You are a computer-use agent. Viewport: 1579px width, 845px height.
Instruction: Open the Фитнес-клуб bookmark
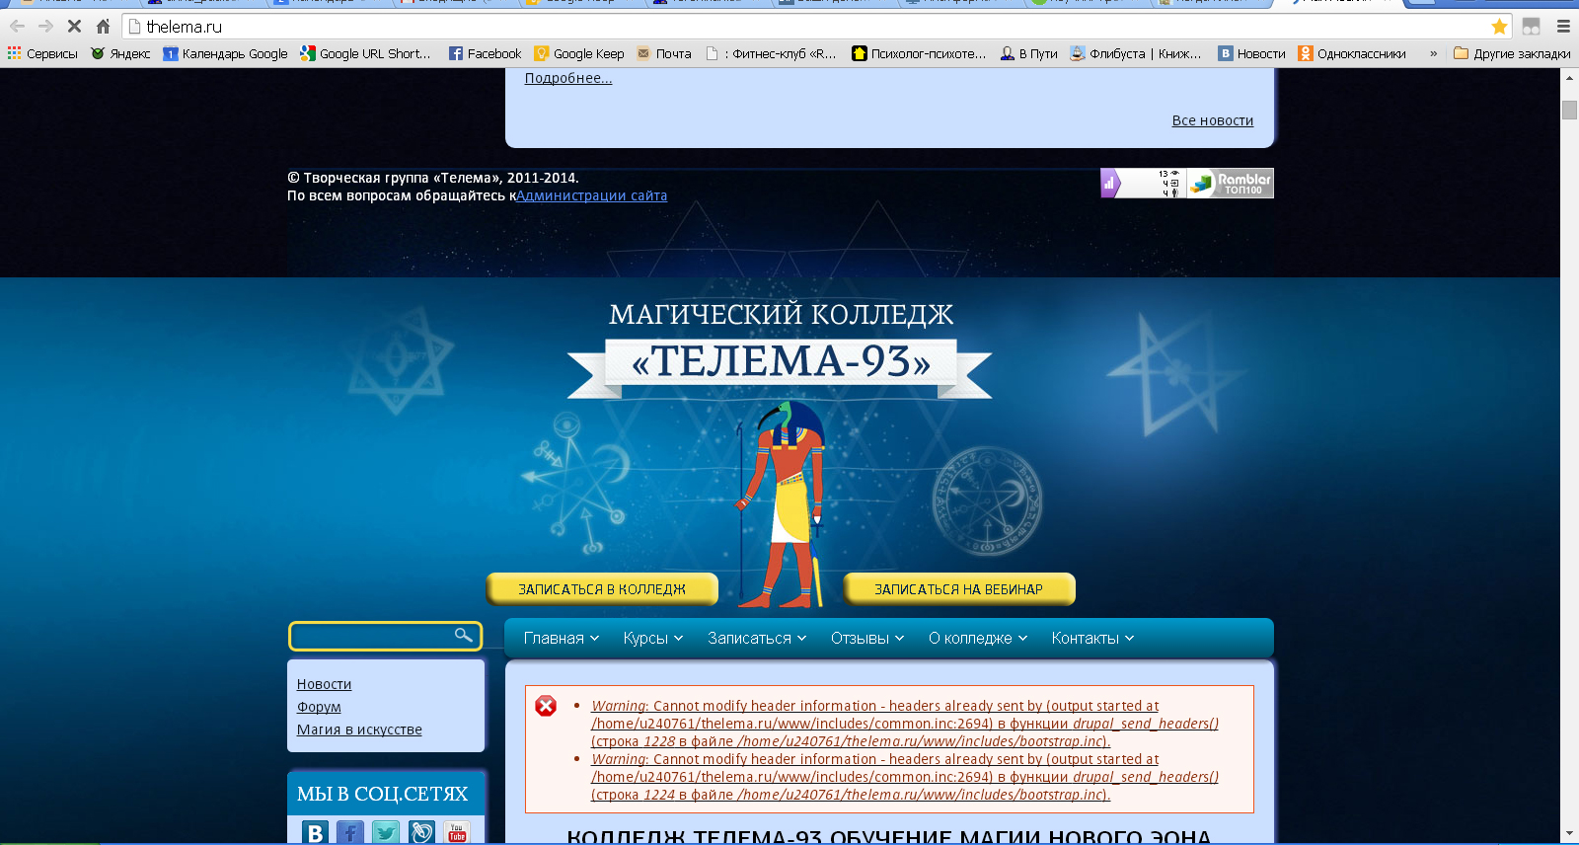click(771, 53)
